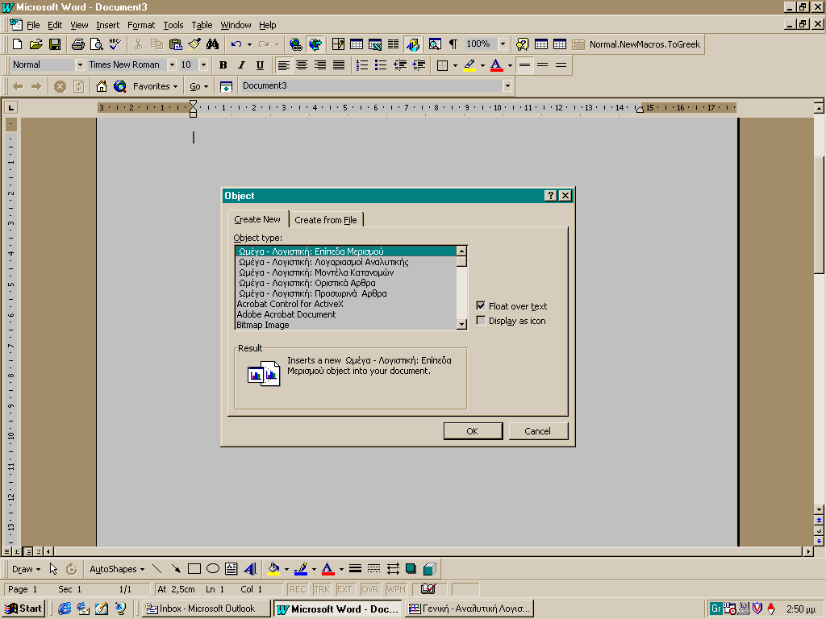Open Print Preview from the toolbar
The height and width of the screenshot is (619, 826).
[97, 44]
